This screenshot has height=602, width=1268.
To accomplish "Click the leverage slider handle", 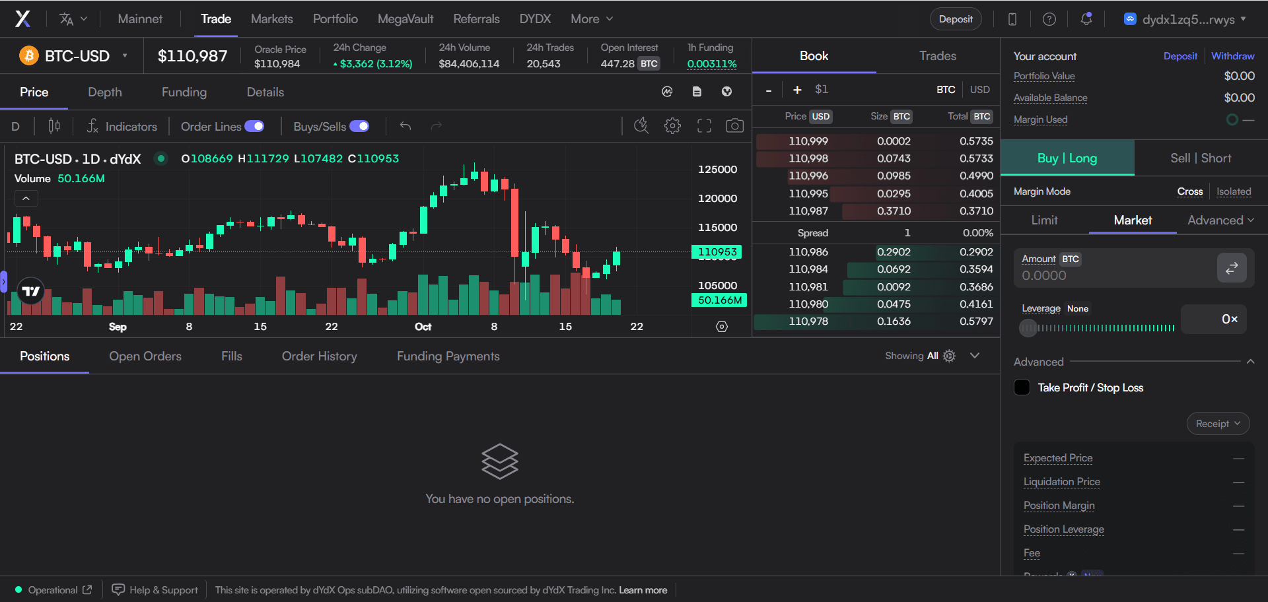I will 1028,328.
